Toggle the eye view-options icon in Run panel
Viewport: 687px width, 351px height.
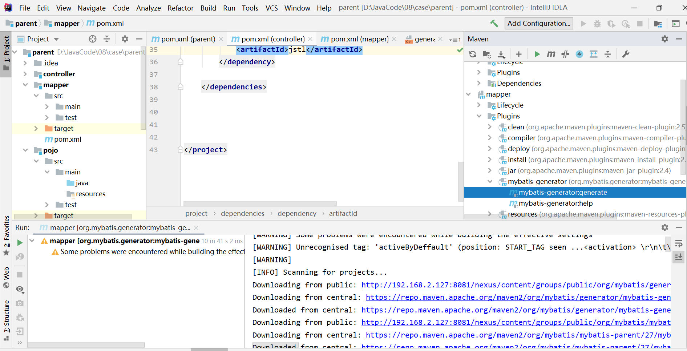pyautogui.click(x=20, y=289)
